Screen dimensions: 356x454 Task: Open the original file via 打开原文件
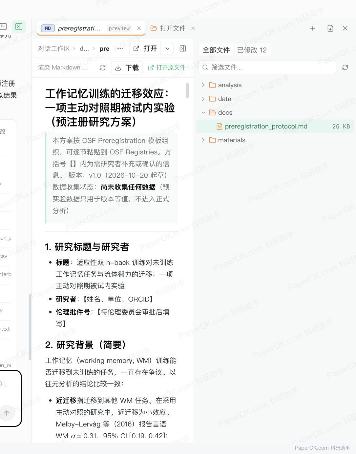[167, 68]
